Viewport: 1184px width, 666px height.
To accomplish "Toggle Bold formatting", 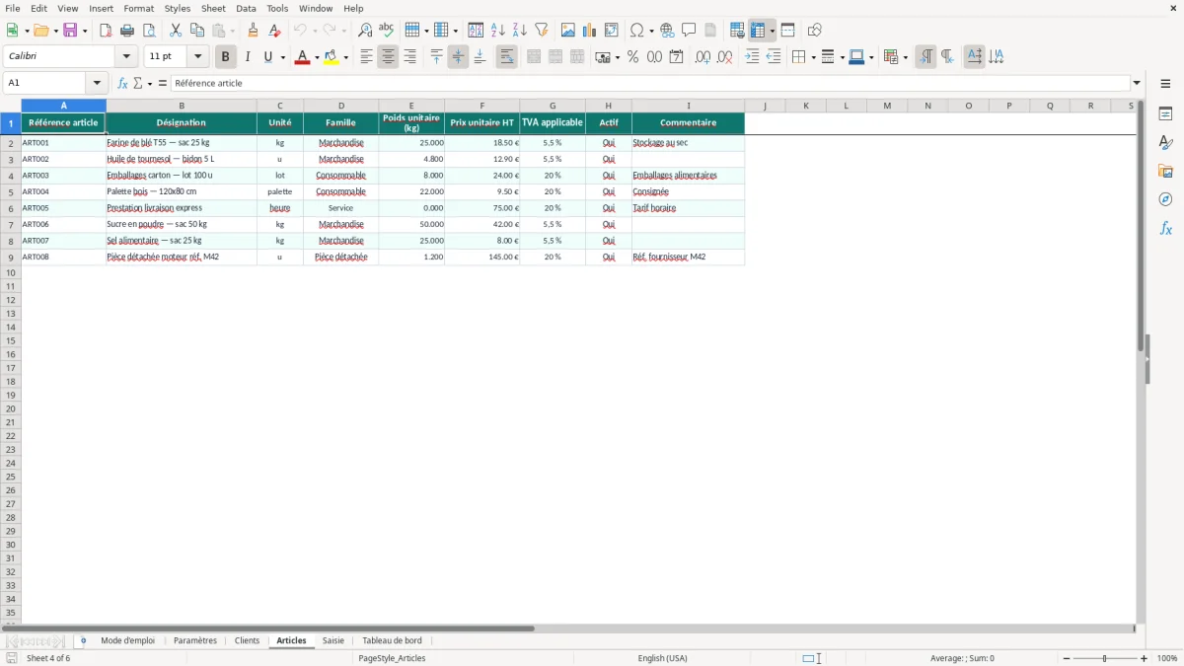I will tap(225, 57).
